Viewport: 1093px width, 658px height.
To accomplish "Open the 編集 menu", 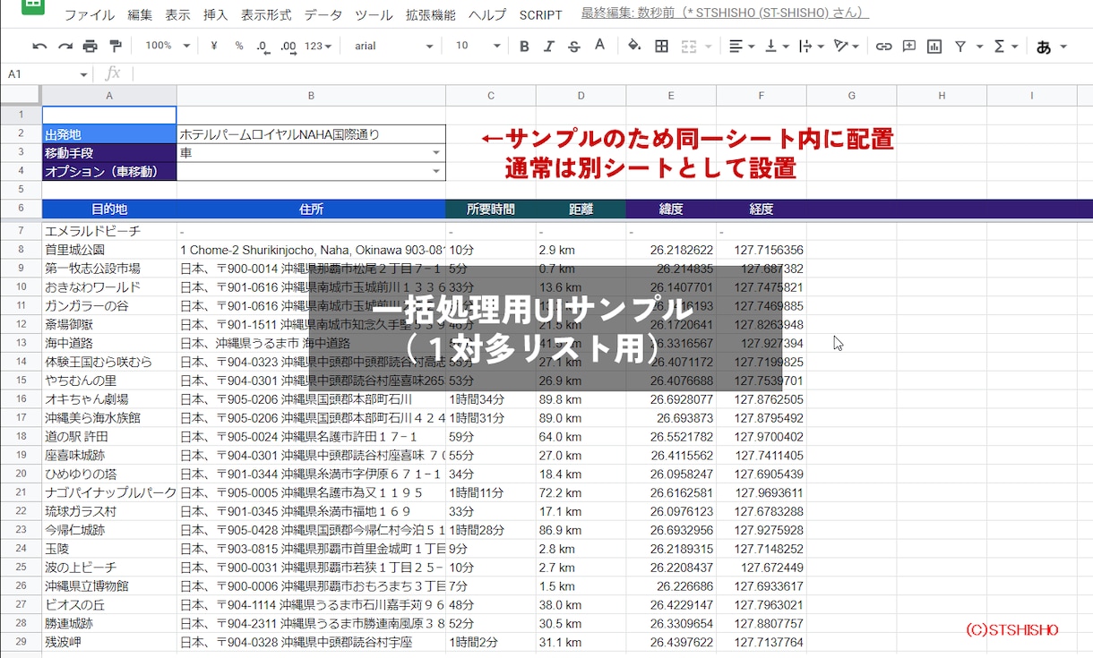I will coord(140,14).
